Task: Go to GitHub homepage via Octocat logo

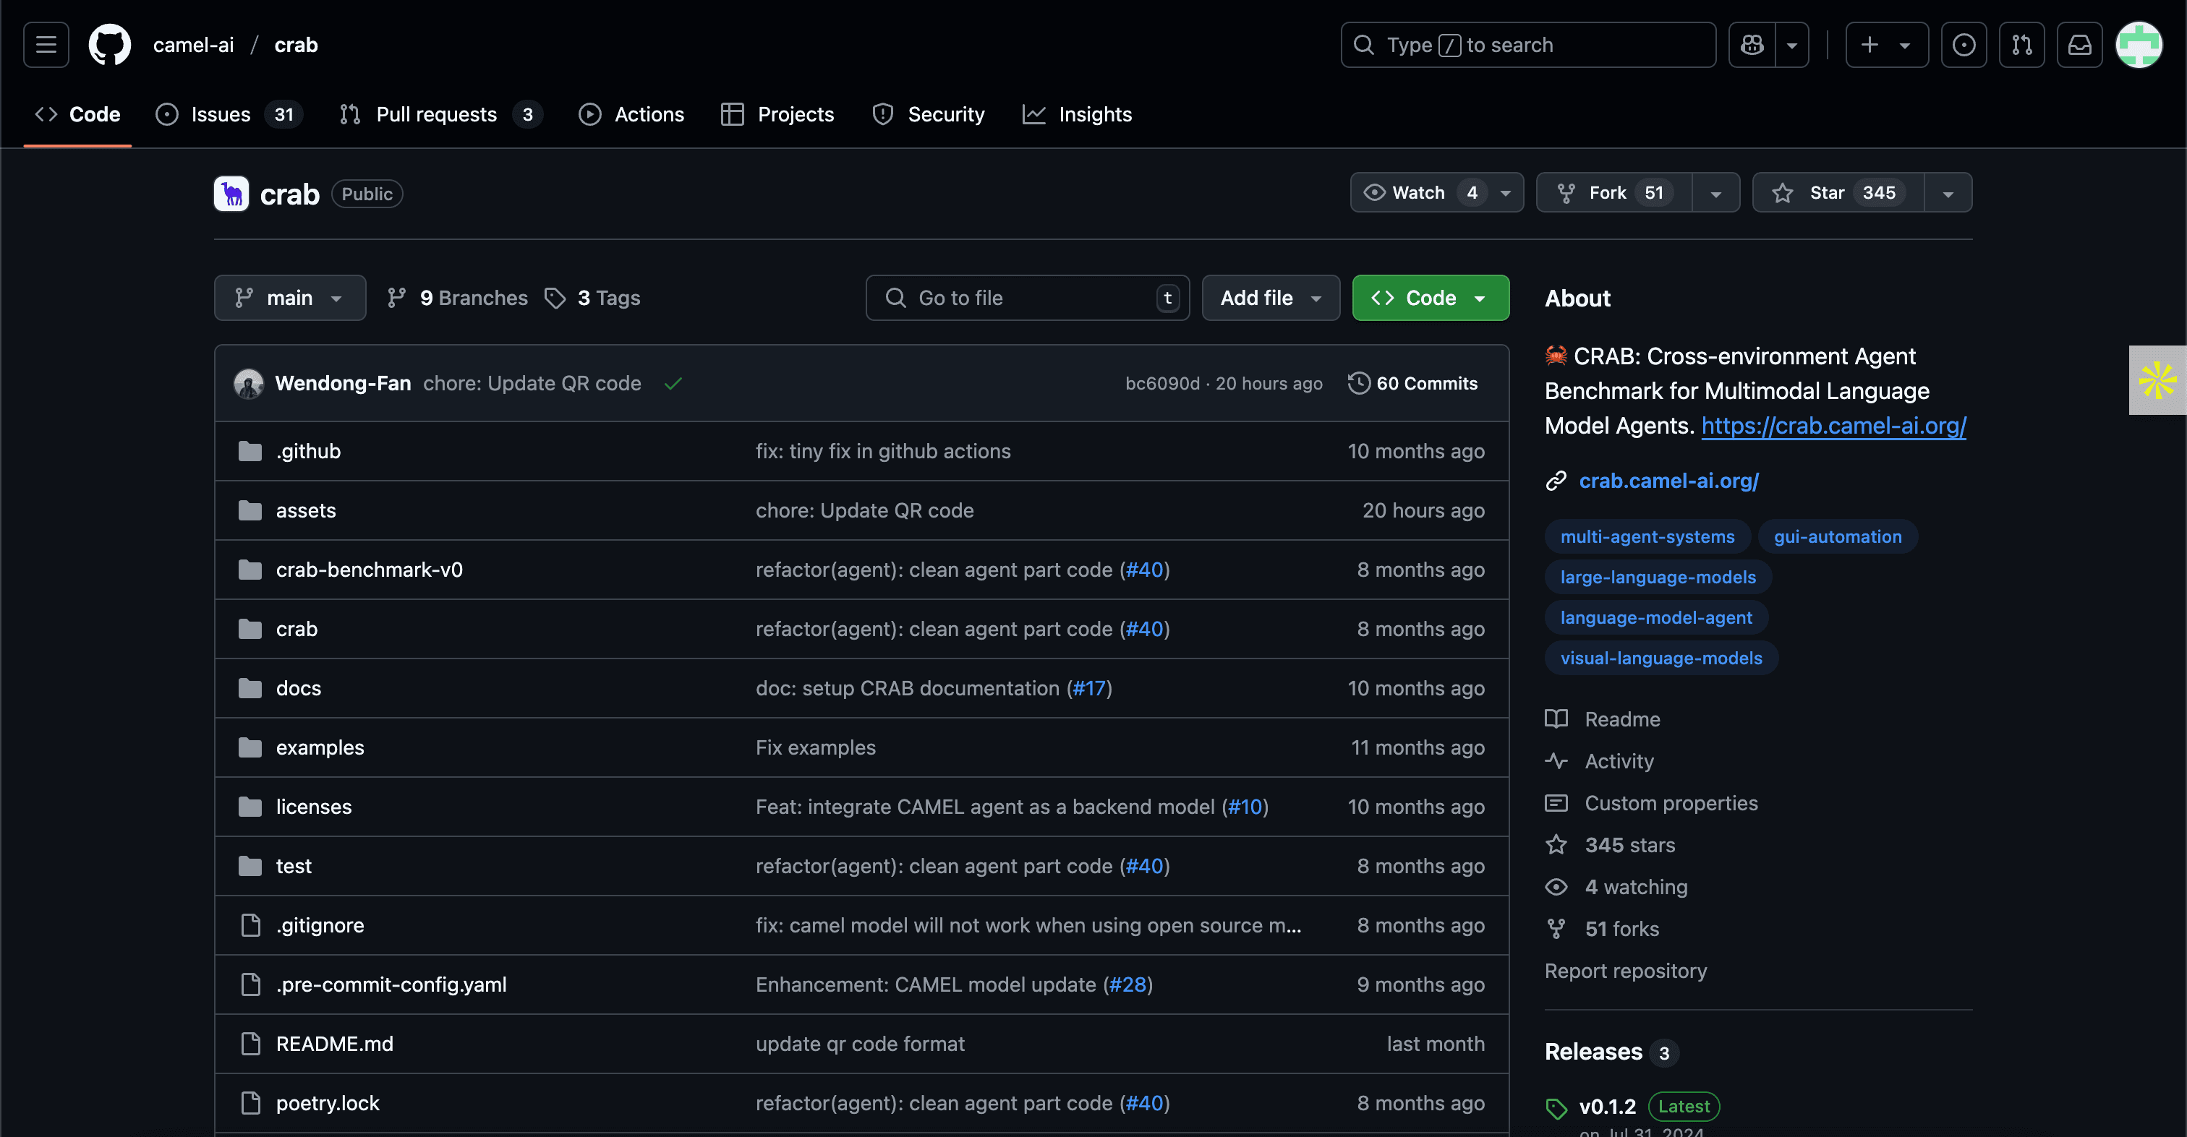Action: (109, 45)
